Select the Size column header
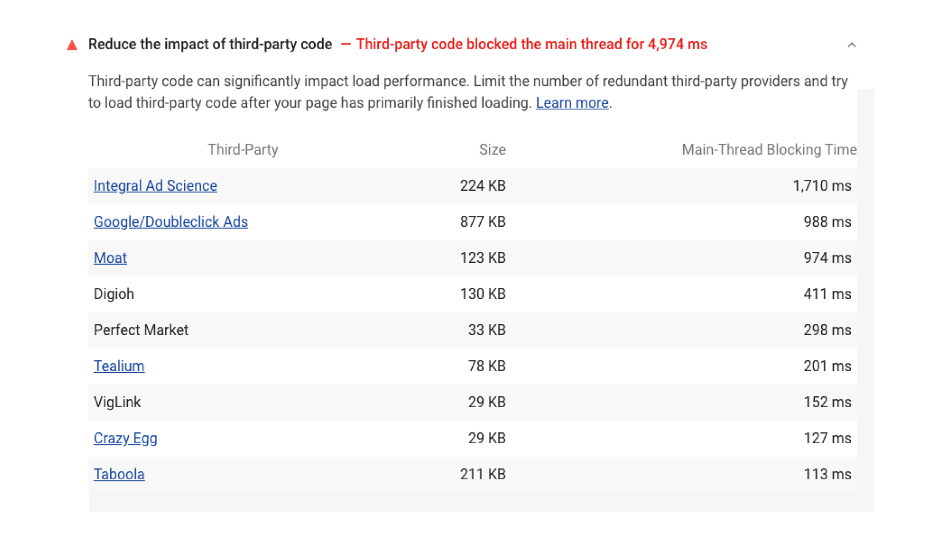Screen dimensions: 938x544 coord(492,149)
